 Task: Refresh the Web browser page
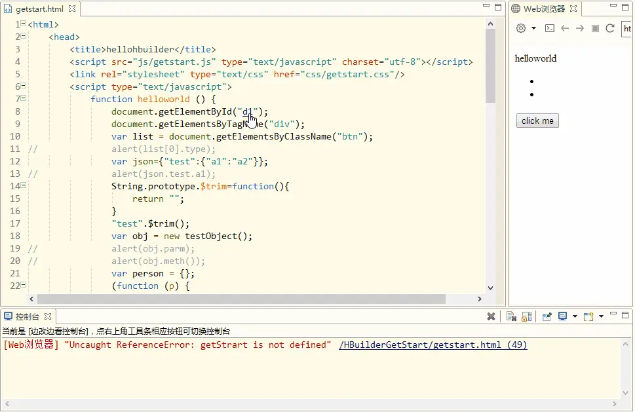coord(610,28)
